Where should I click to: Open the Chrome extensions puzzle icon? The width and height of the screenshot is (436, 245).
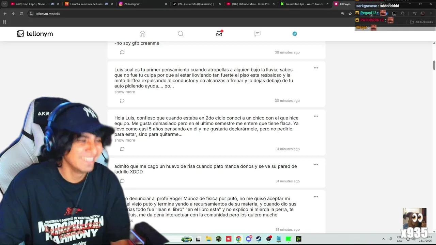[x=402, y=14]
